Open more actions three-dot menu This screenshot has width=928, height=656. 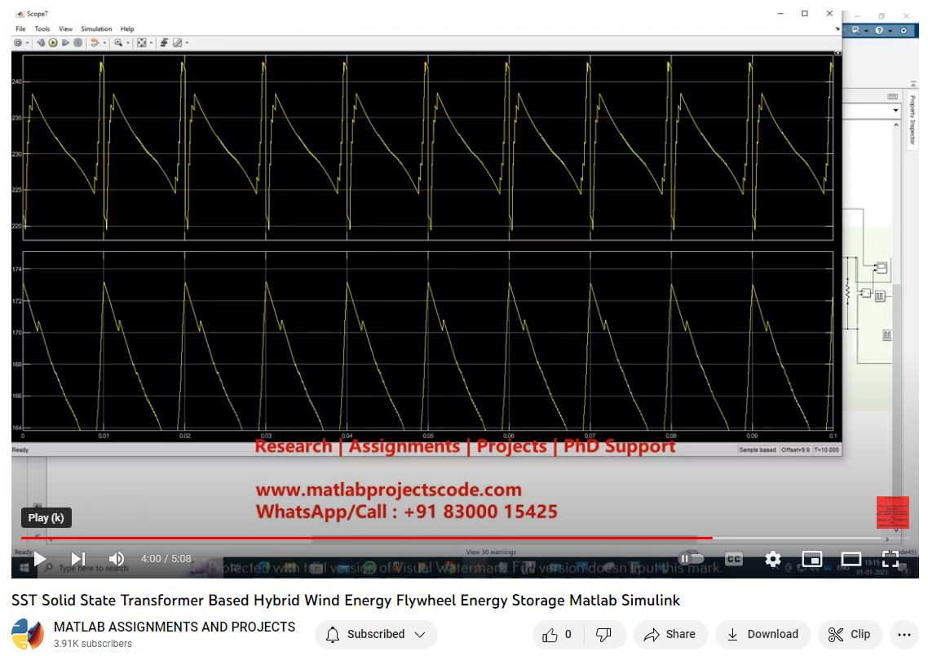[x=904, y=635]
